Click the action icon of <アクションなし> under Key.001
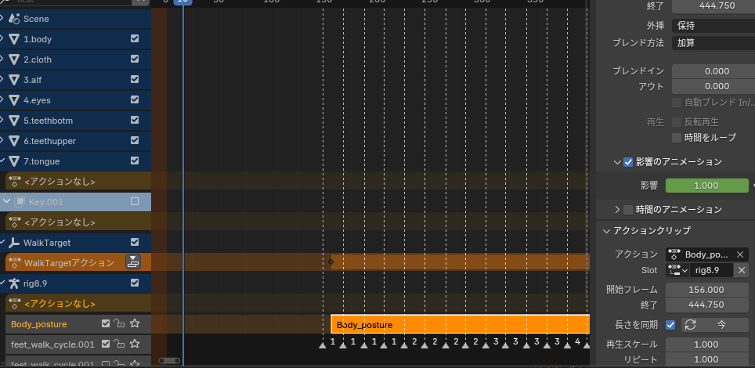 click(x=14, y=222)
